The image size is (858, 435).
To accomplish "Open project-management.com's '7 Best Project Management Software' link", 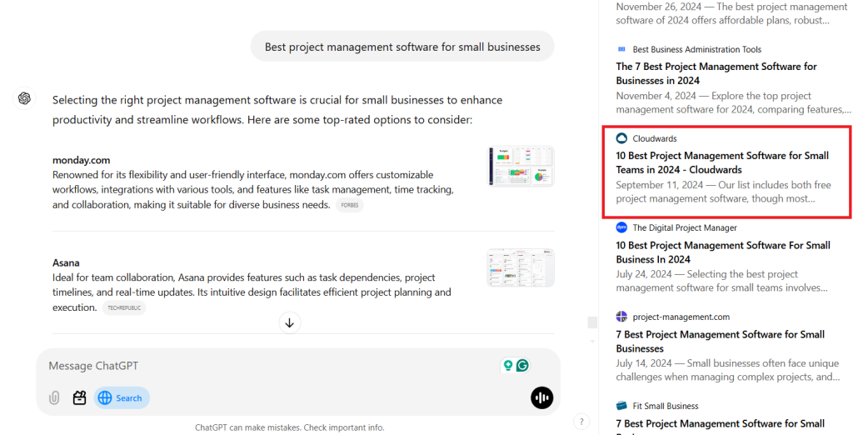I will point(720,342).
